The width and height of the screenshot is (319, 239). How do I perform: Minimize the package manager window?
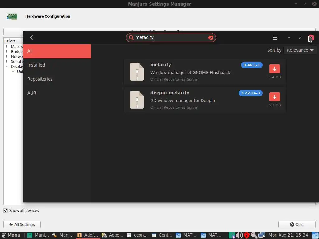[x=289, y=38]
